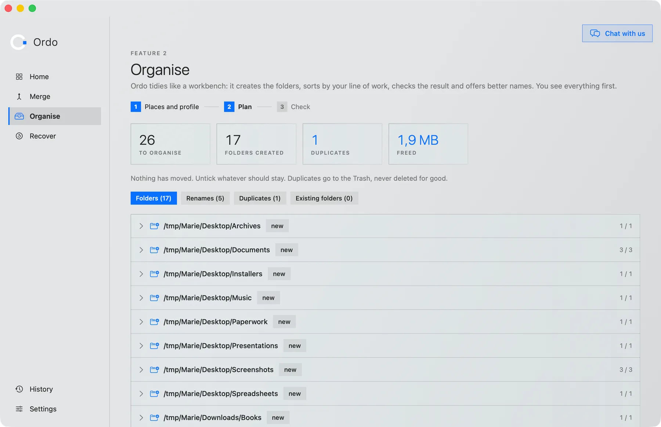This screenshot has height=427, width=661.
Task: Expand the Desktop/Paperwork folder row
Action: pyautogui.click(x=141, y=322)
